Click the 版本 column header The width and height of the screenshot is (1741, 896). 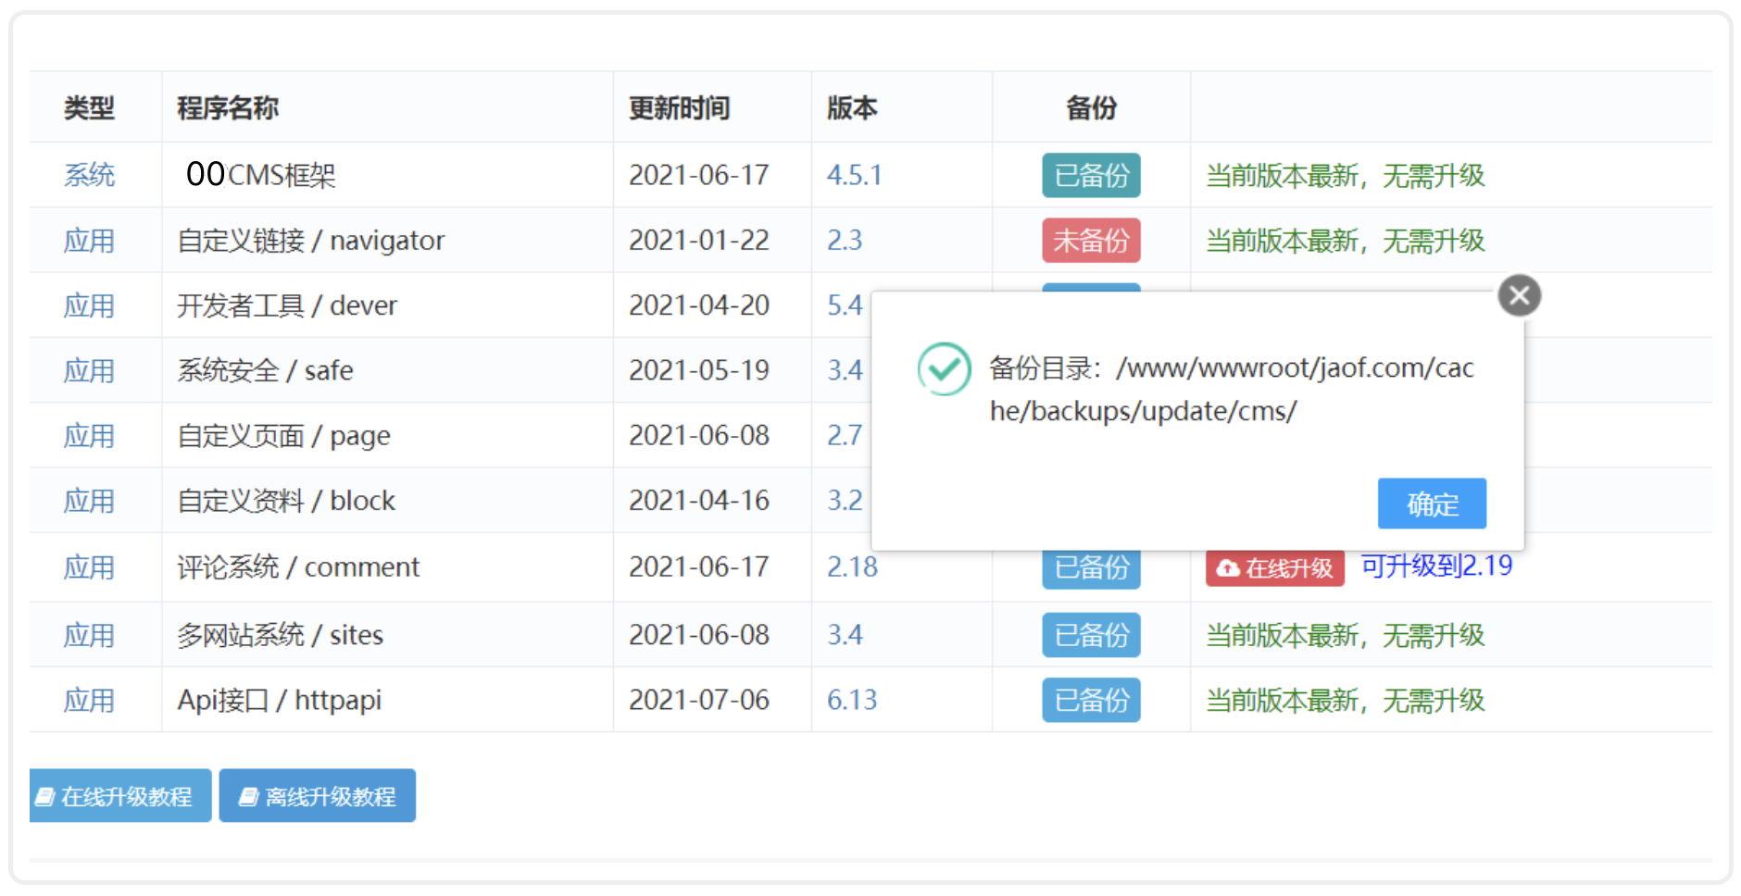(852, 107)
